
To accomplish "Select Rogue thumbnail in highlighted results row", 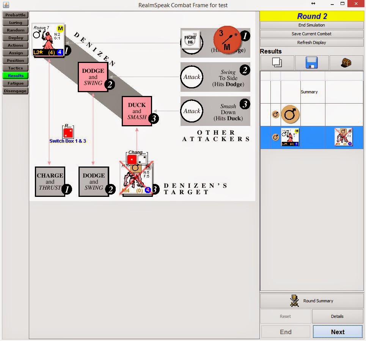I will (290, 137).
